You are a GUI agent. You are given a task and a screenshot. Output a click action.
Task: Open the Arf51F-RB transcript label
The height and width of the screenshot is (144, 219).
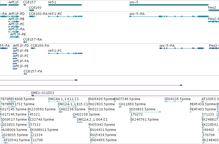[16, 19]
